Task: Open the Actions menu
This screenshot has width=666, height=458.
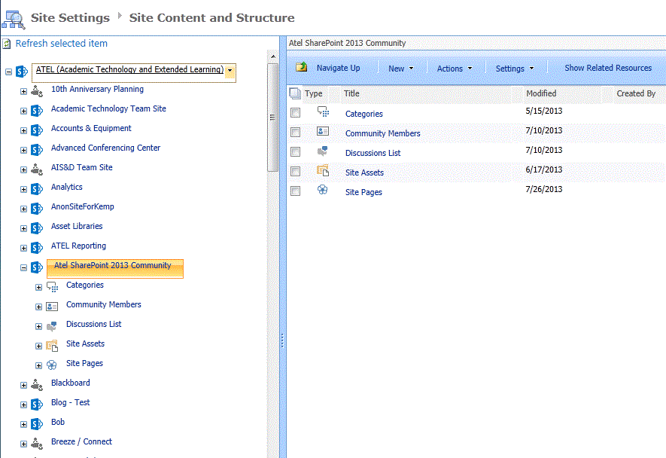Action: pyautogui.click(x=455, y=69)
